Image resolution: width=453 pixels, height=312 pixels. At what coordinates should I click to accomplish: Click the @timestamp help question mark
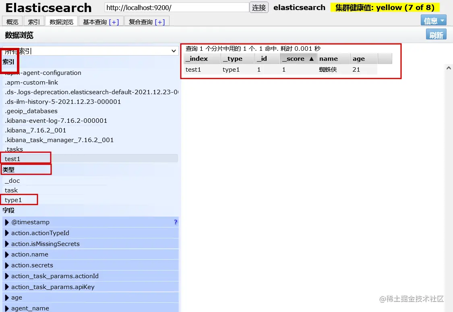coord(176,222)
